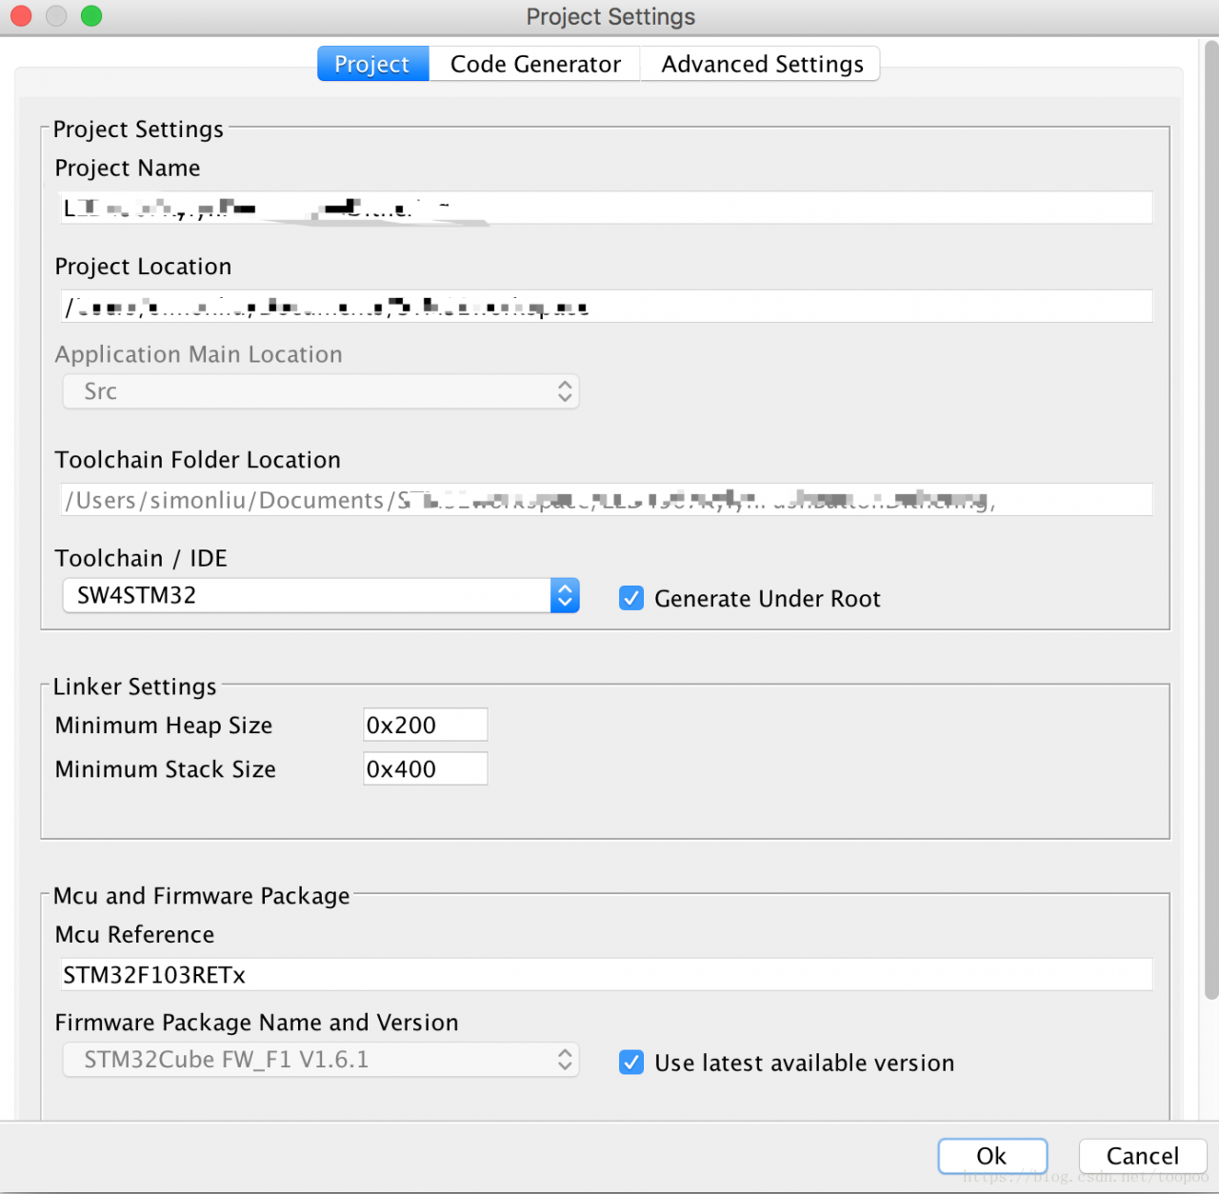Click the gray minimize window button
The height and width of the screenshot is (1194, 1219).
[x=56, y=16]
